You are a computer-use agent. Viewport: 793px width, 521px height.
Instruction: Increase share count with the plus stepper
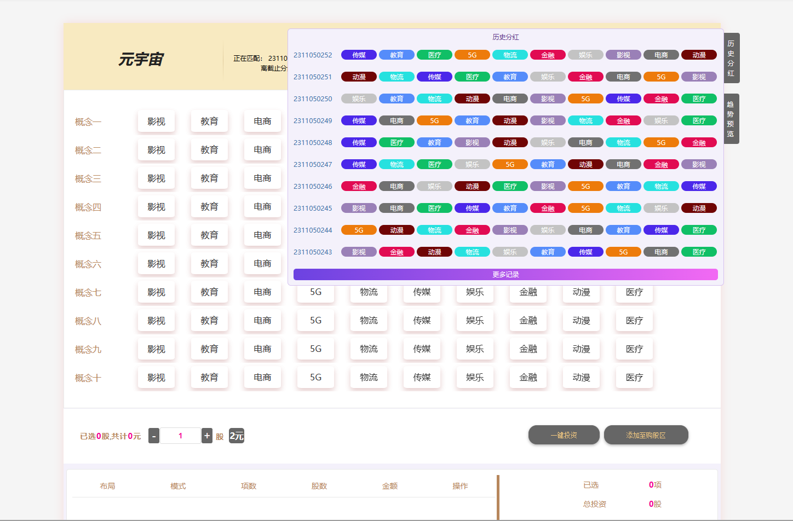point(206,436)
